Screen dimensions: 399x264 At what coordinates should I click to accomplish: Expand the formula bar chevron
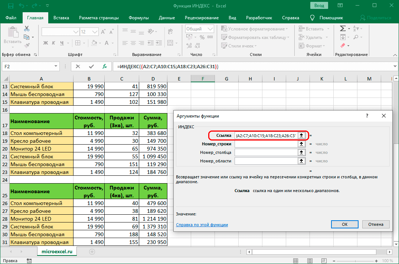point(395,66)
